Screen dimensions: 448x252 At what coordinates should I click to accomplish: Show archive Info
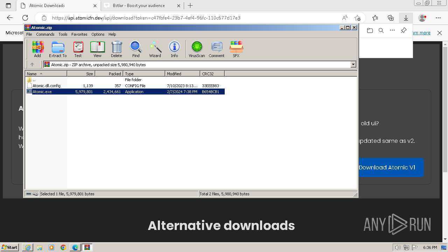(x=174, y=49)
